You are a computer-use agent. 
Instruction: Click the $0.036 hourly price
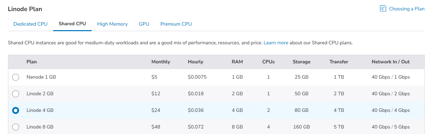(x=196, y=110)
